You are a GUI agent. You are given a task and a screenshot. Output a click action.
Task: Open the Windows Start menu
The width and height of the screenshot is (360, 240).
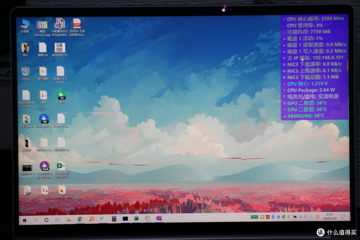[25, 220]
